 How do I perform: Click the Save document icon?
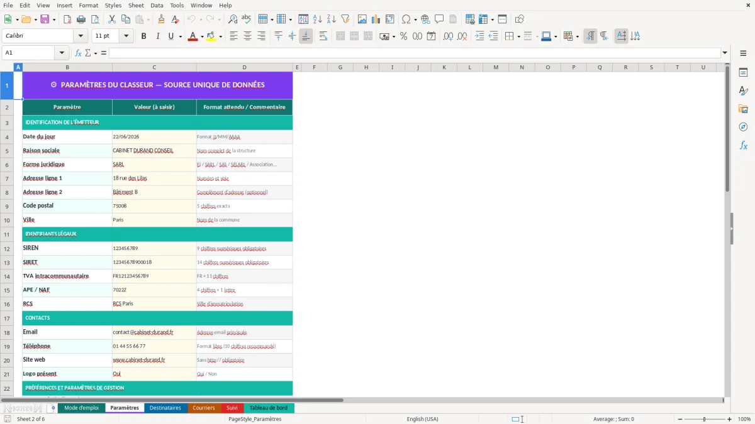(44, 19)
